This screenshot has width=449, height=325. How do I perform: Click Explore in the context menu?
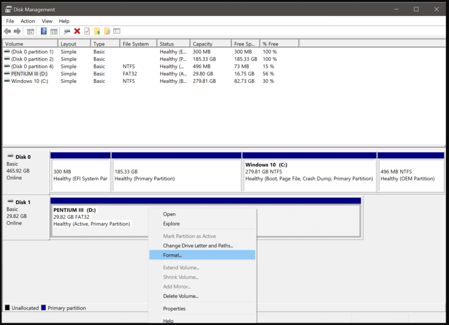click(x=171, y=223)
